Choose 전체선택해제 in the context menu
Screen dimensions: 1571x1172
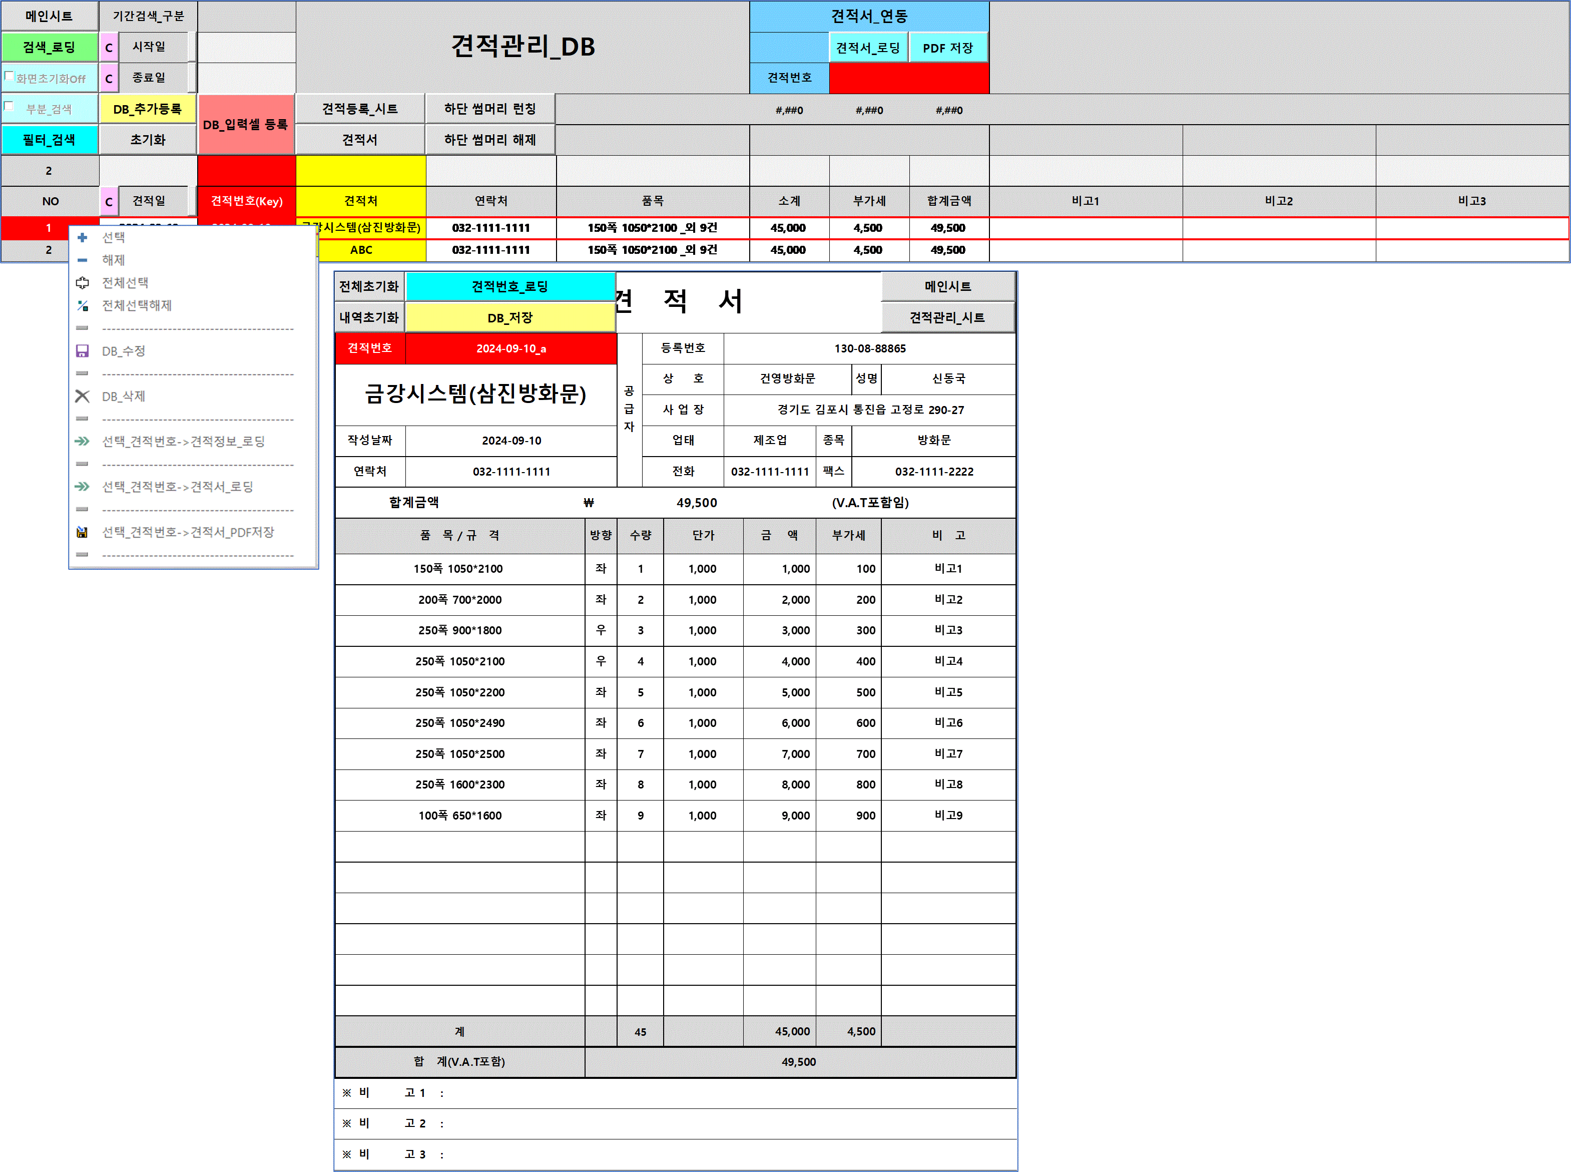click(x=137, y=306)
